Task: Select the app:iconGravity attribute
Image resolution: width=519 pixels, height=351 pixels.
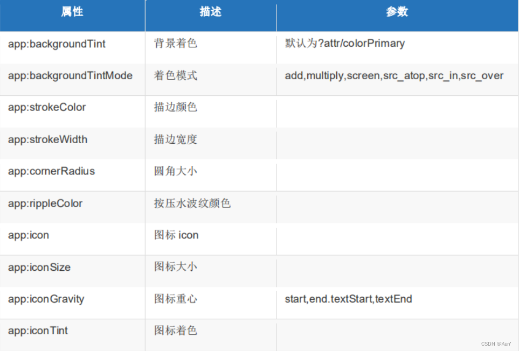Action: click(x=46, y=299)
